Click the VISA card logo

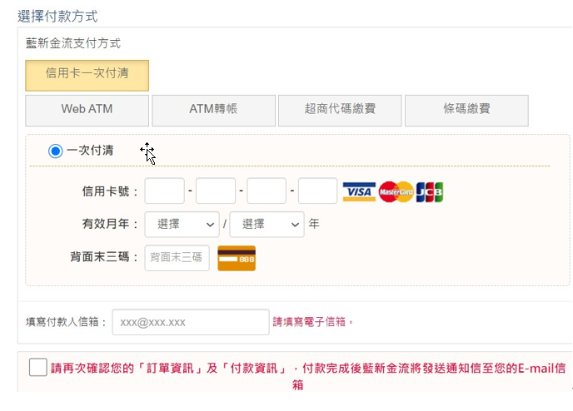(359, 192)
